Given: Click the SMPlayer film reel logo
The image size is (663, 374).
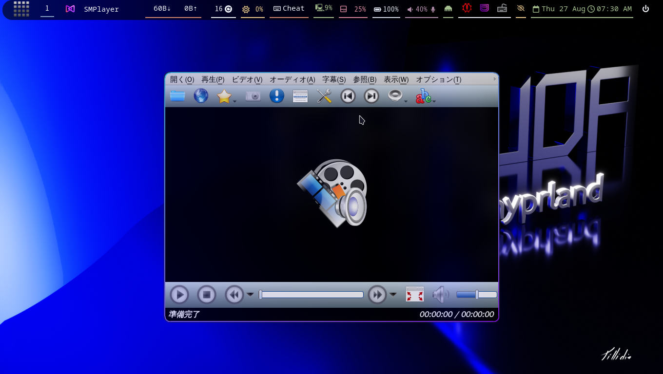Looking at the screenshot, I should (x=332, y=193).
